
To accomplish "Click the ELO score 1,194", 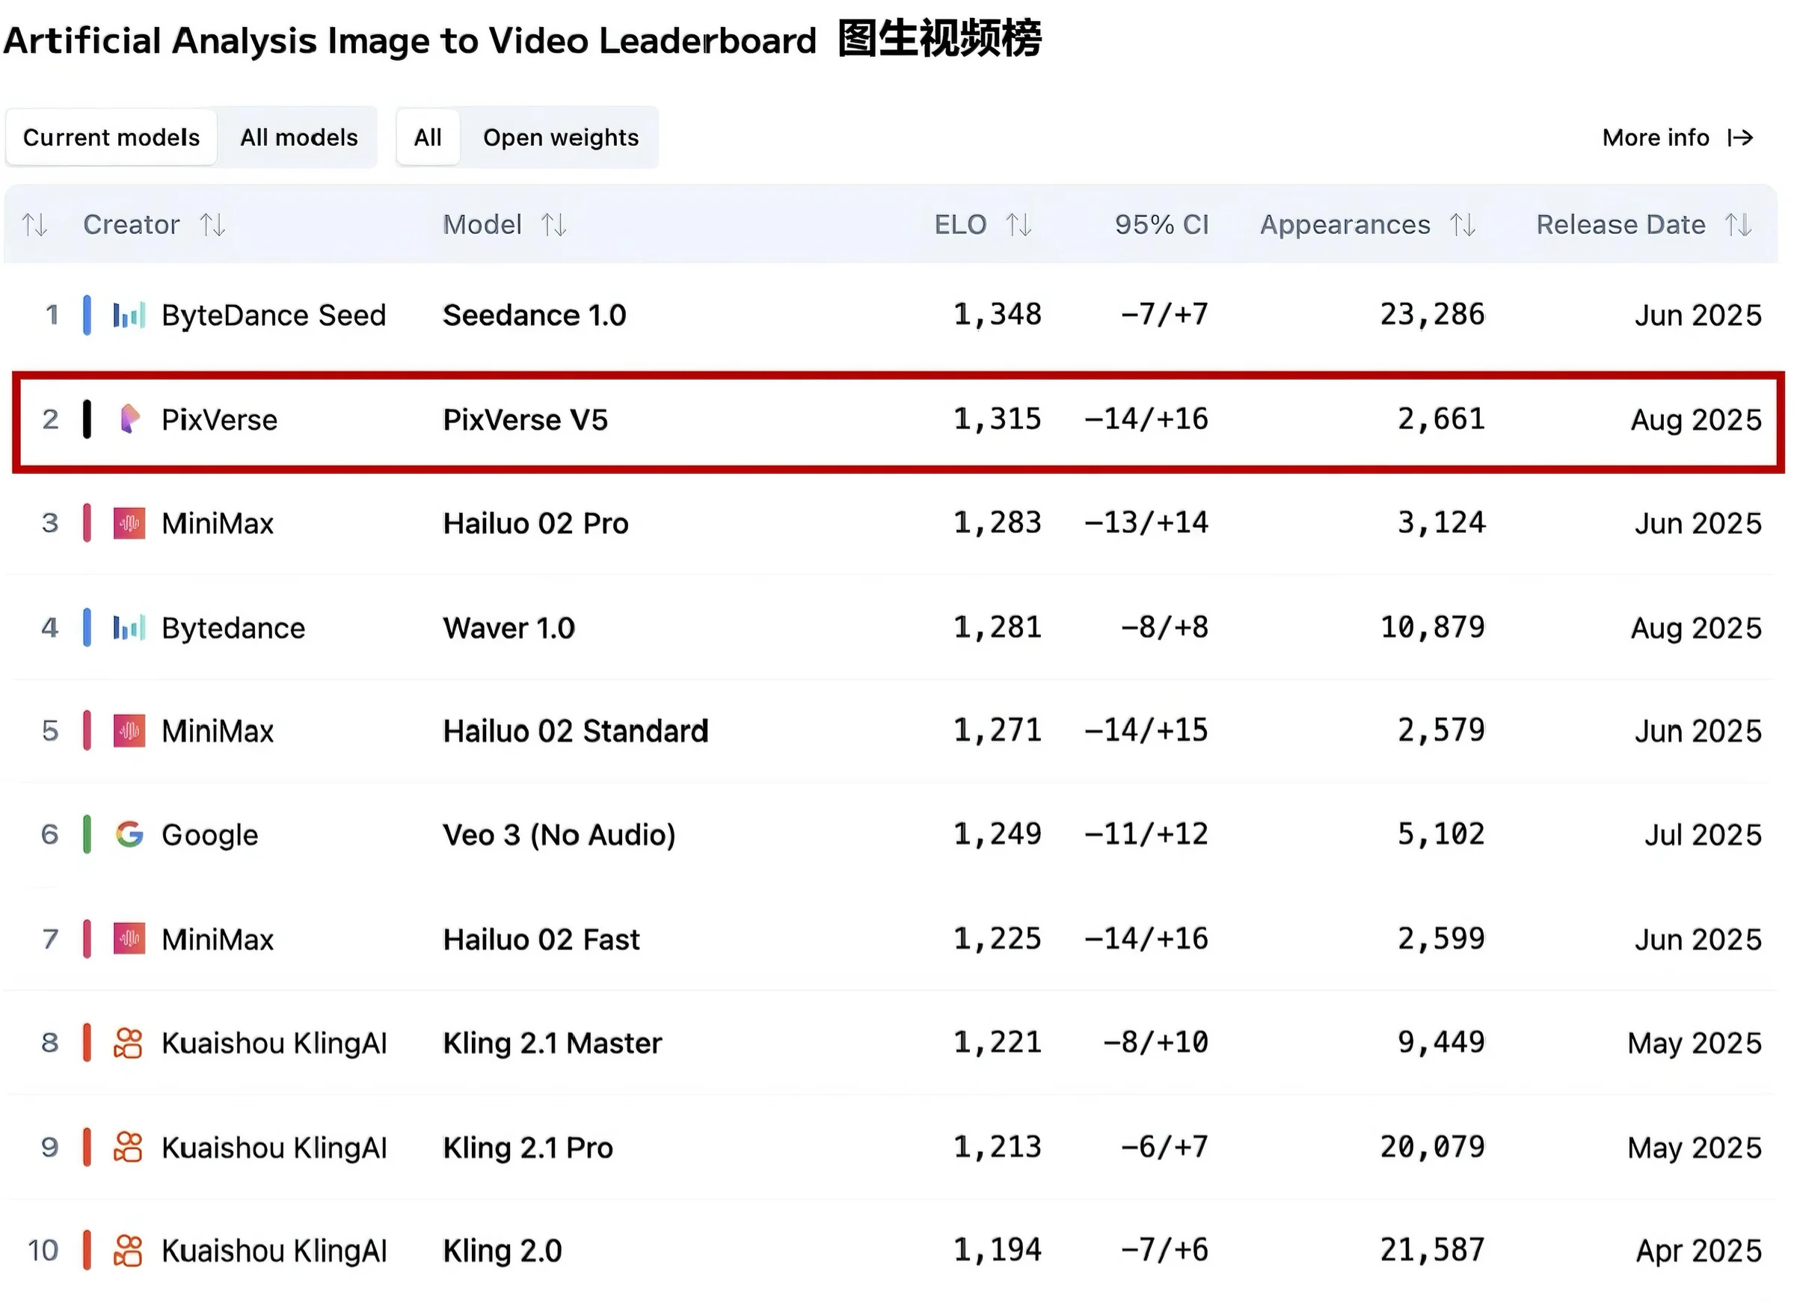I will [x=997, y=1250].
